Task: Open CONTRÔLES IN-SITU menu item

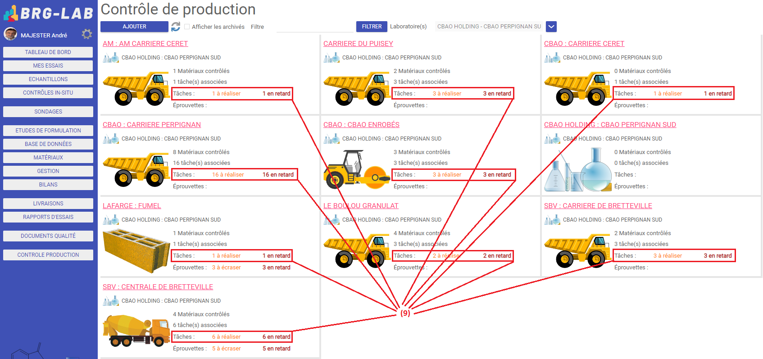Action: [48, 93]
